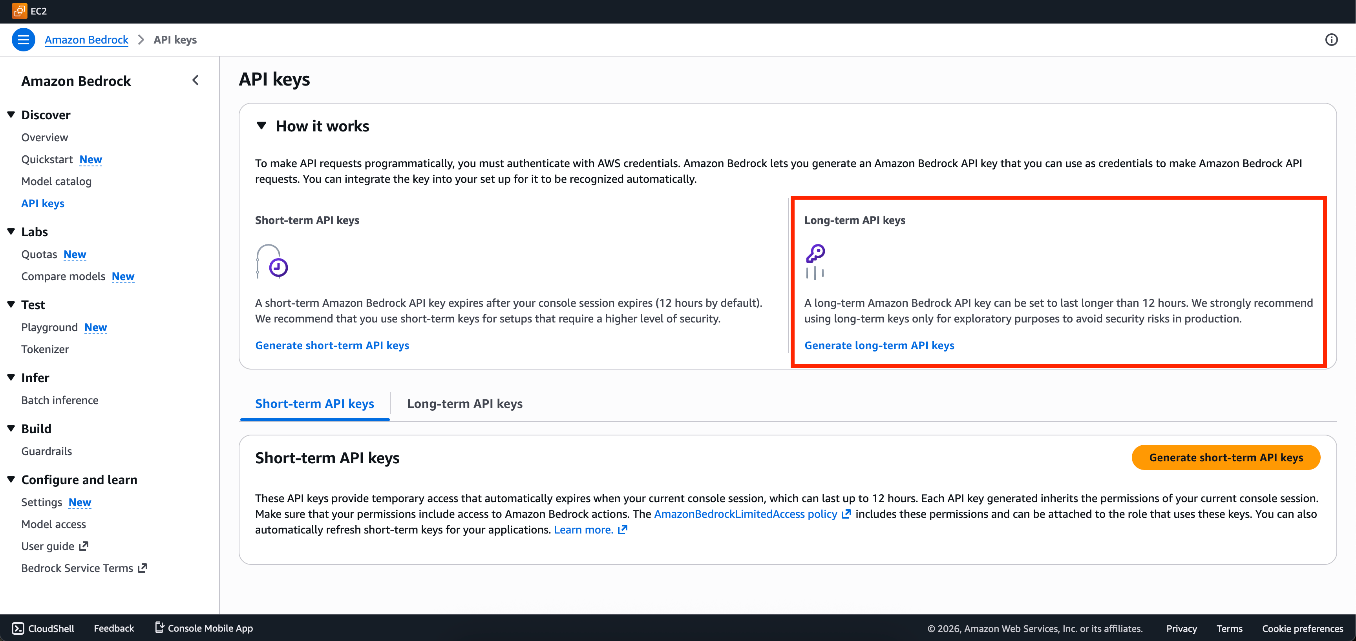Click the long-term key icon
This screenshot has width=1356, height=641.
point(815,261)
